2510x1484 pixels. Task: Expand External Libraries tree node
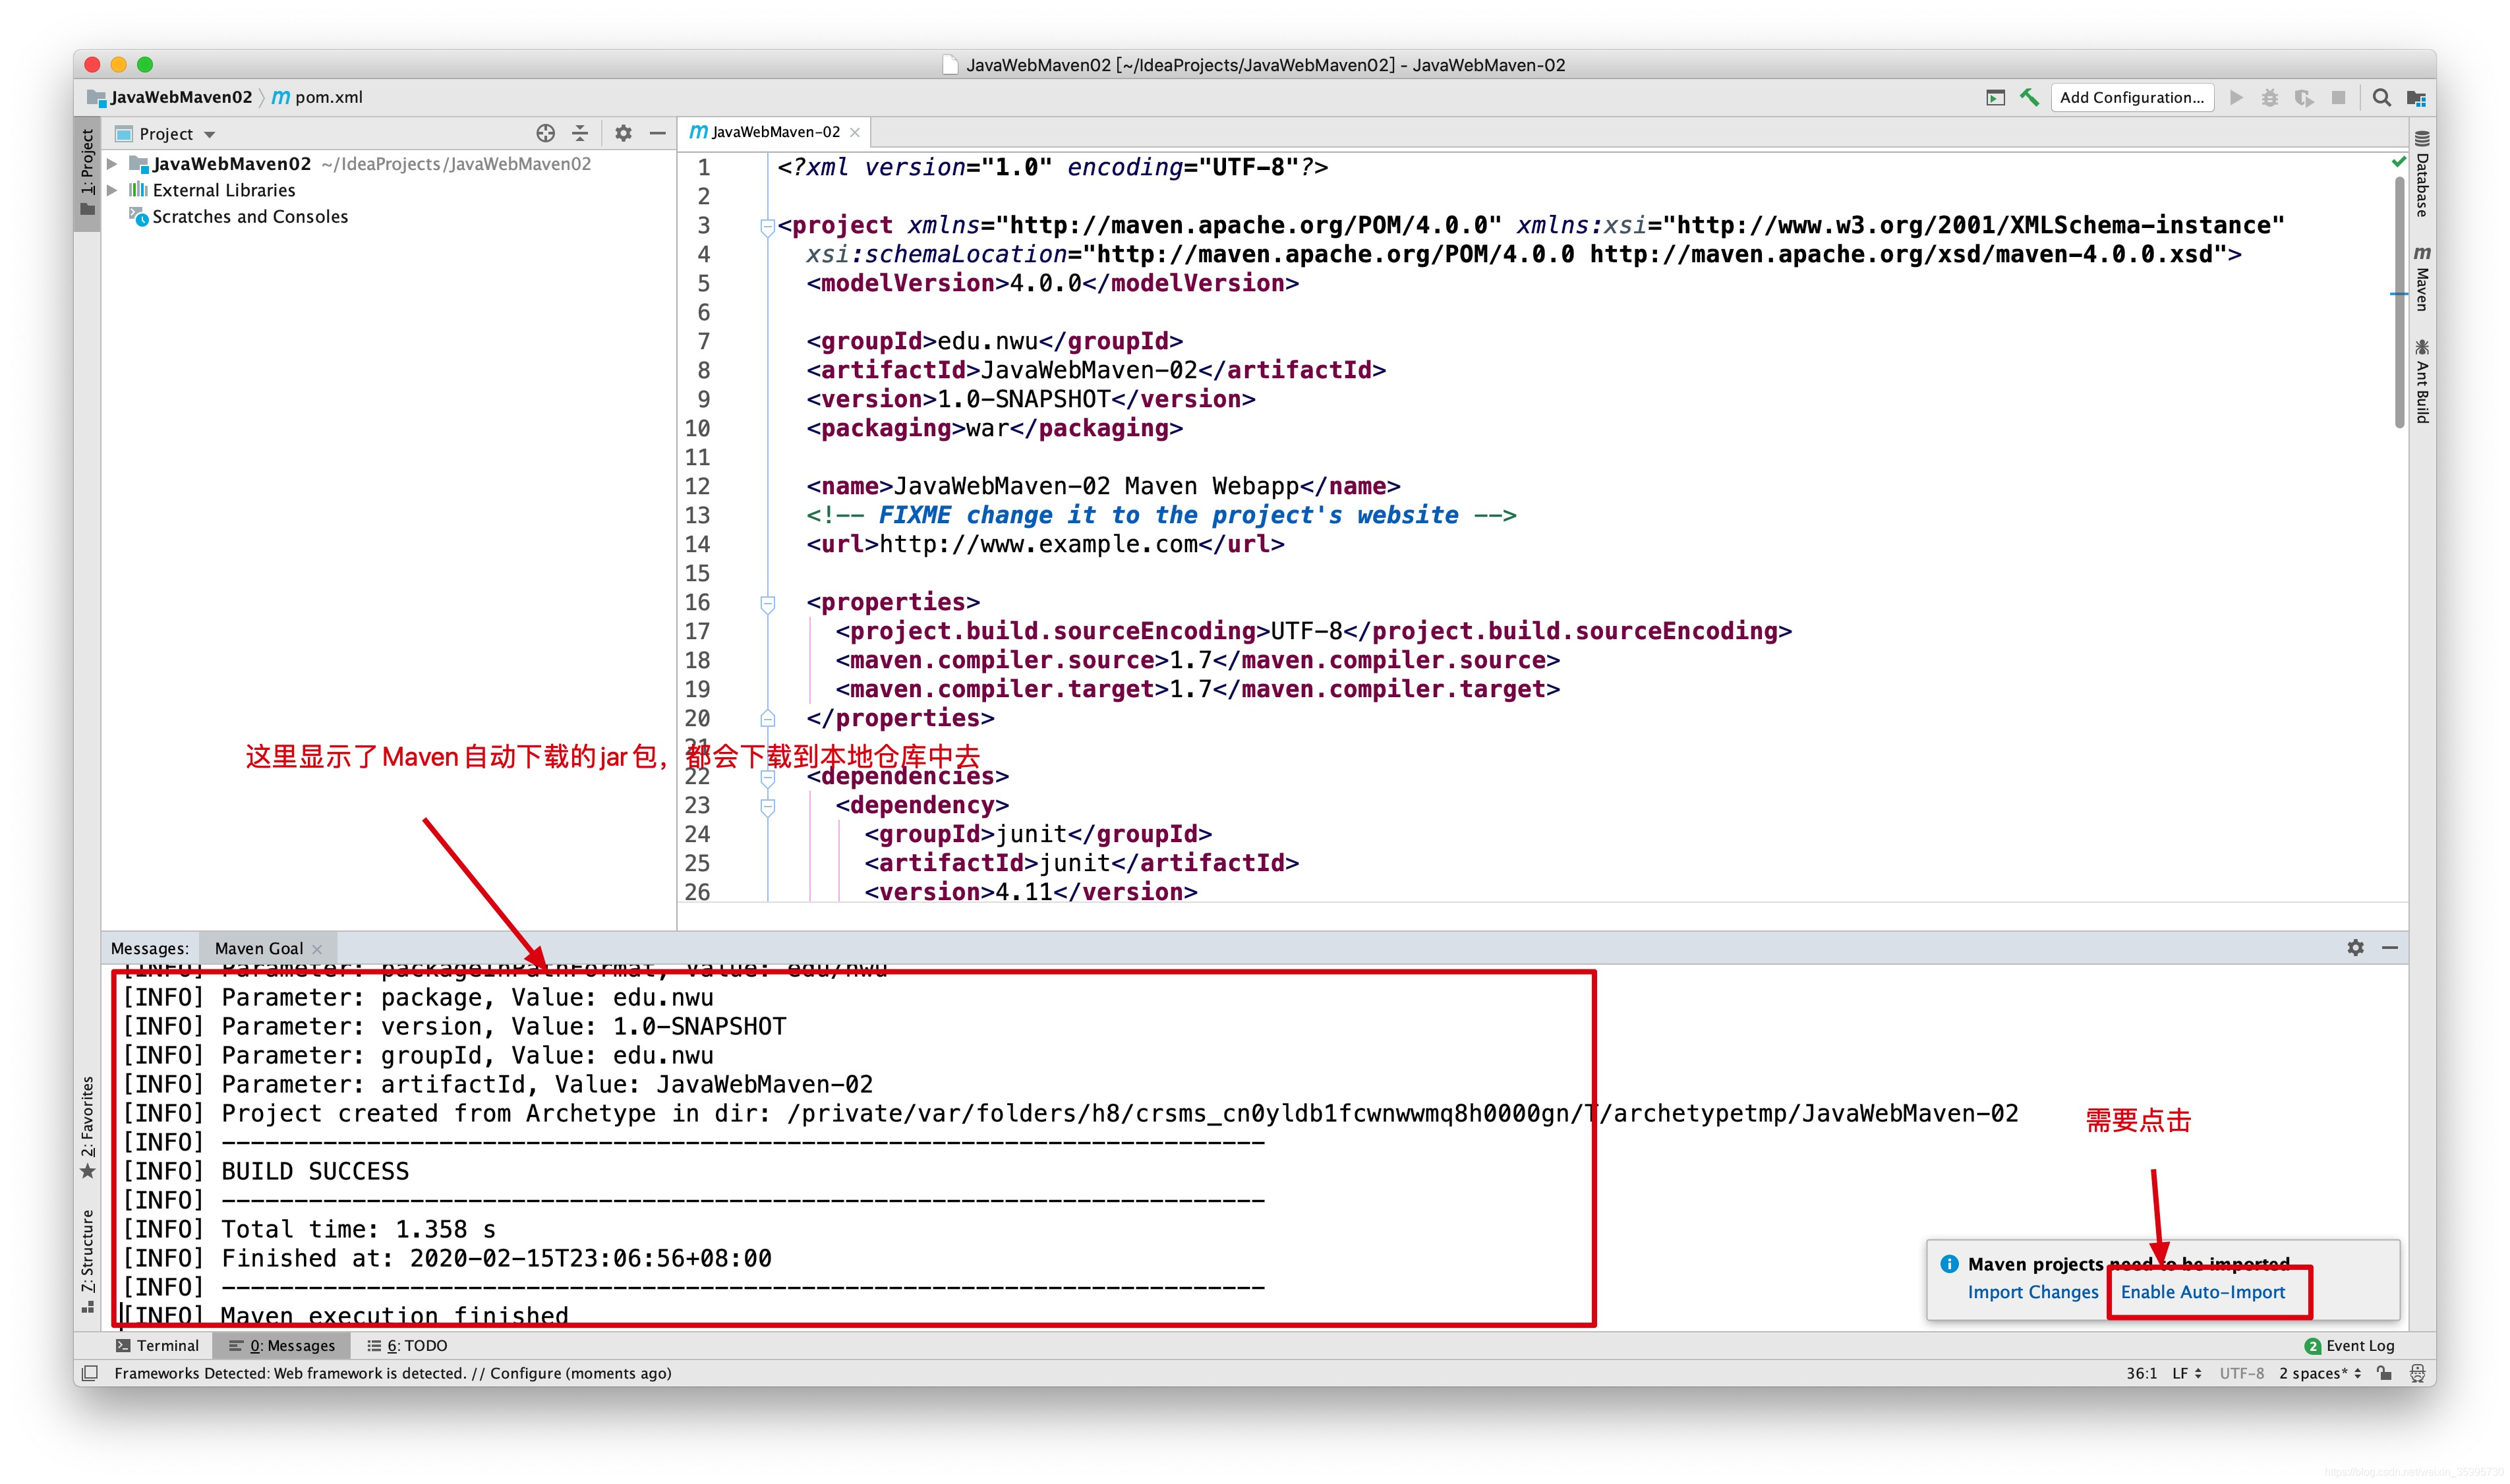113,190
